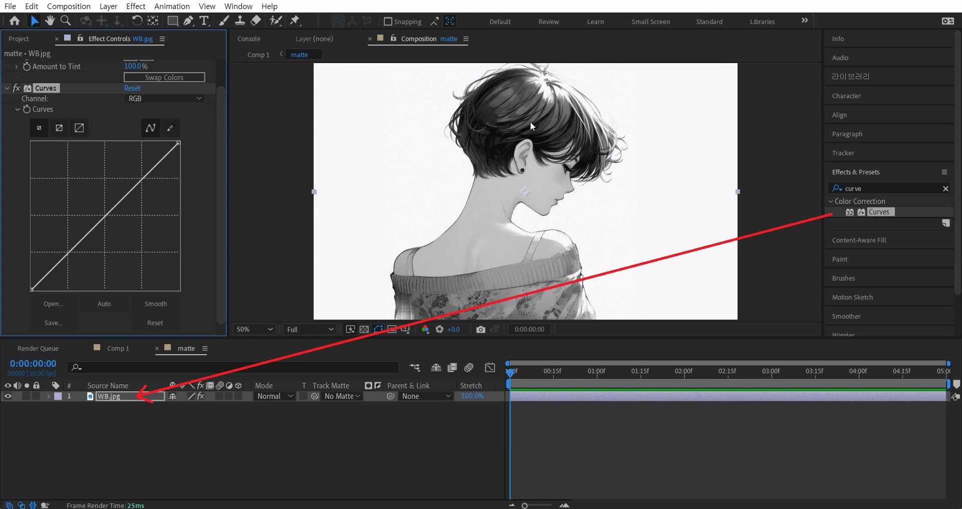Viewport: 962px width, 509px height.
Task: Select the Home icon in toolbar
Action: tap(15, 21)
